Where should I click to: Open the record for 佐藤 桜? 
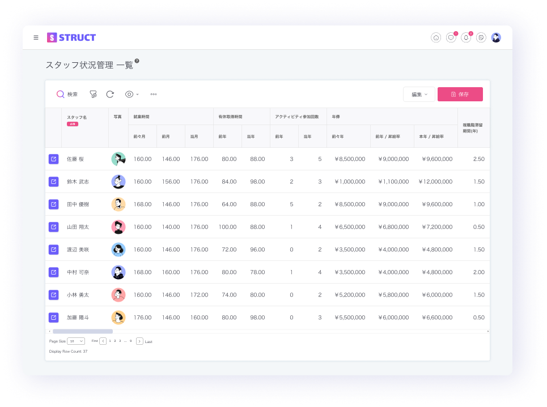point(53,159)
